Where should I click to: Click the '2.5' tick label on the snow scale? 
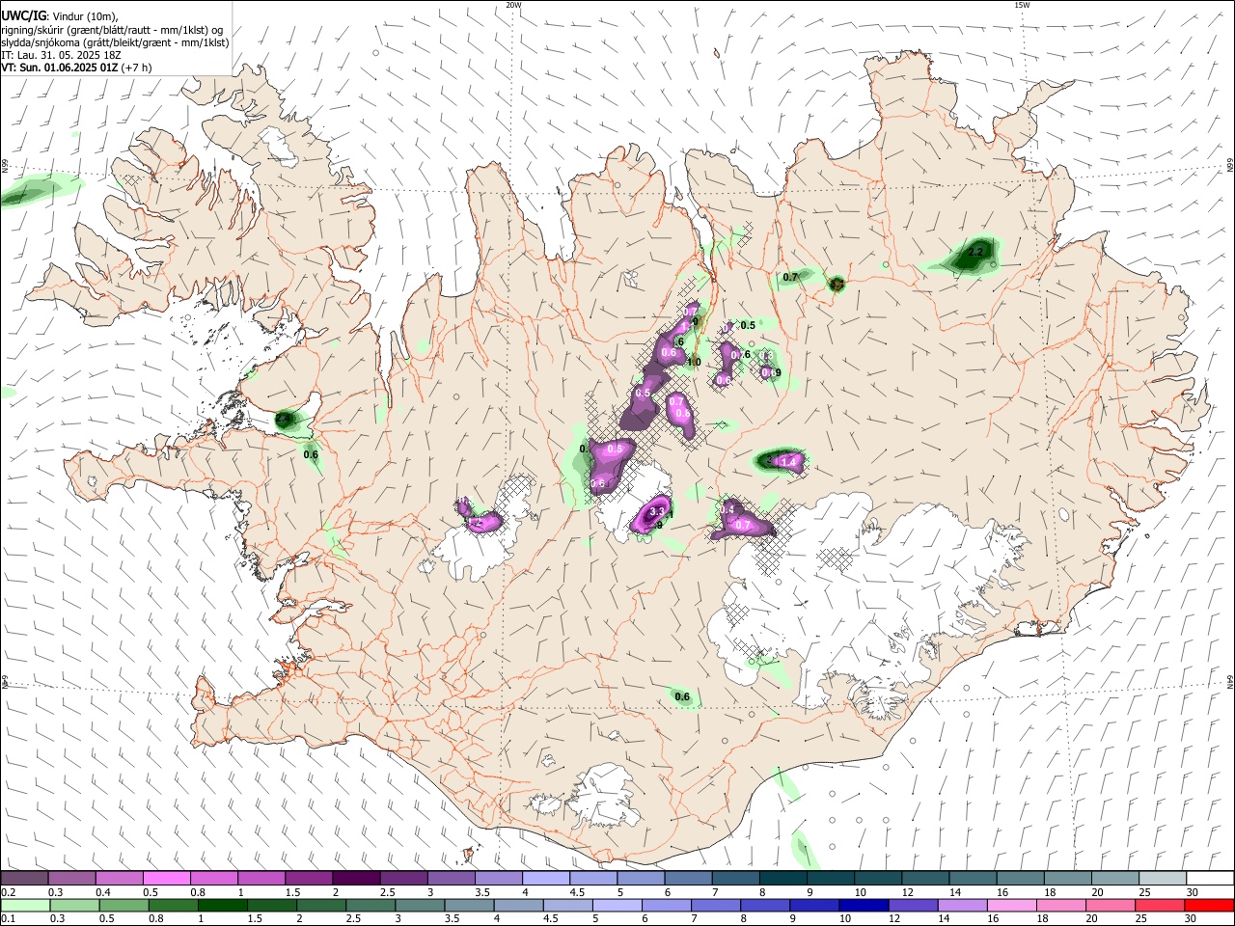[x=388, y=892]
